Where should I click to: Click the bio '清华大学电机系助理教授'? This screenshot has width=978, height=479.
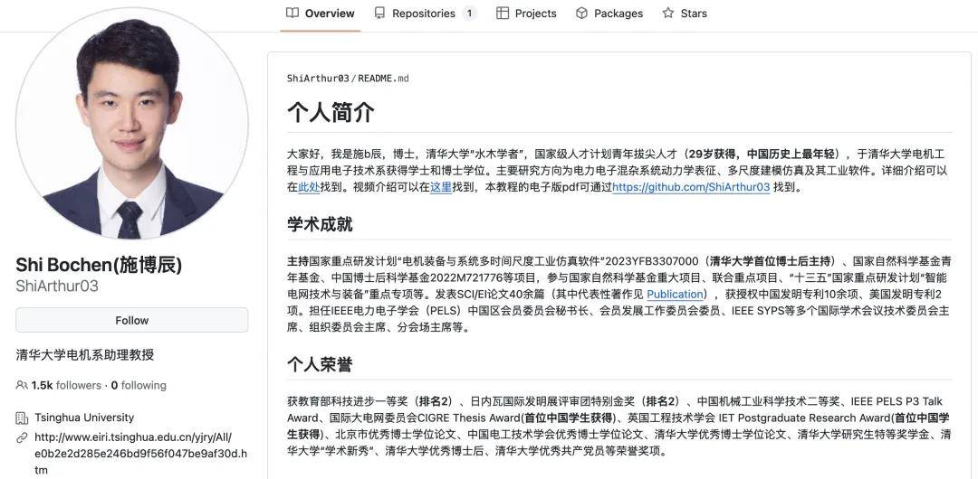pos(85,355)
